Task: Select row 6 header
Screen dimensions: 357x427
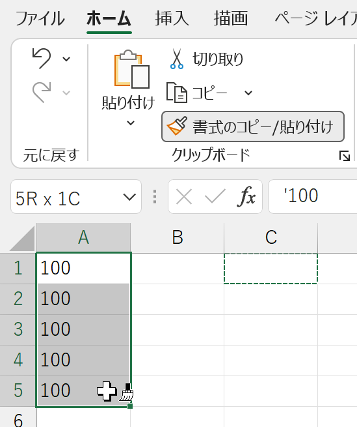Action: coord(18,417)
